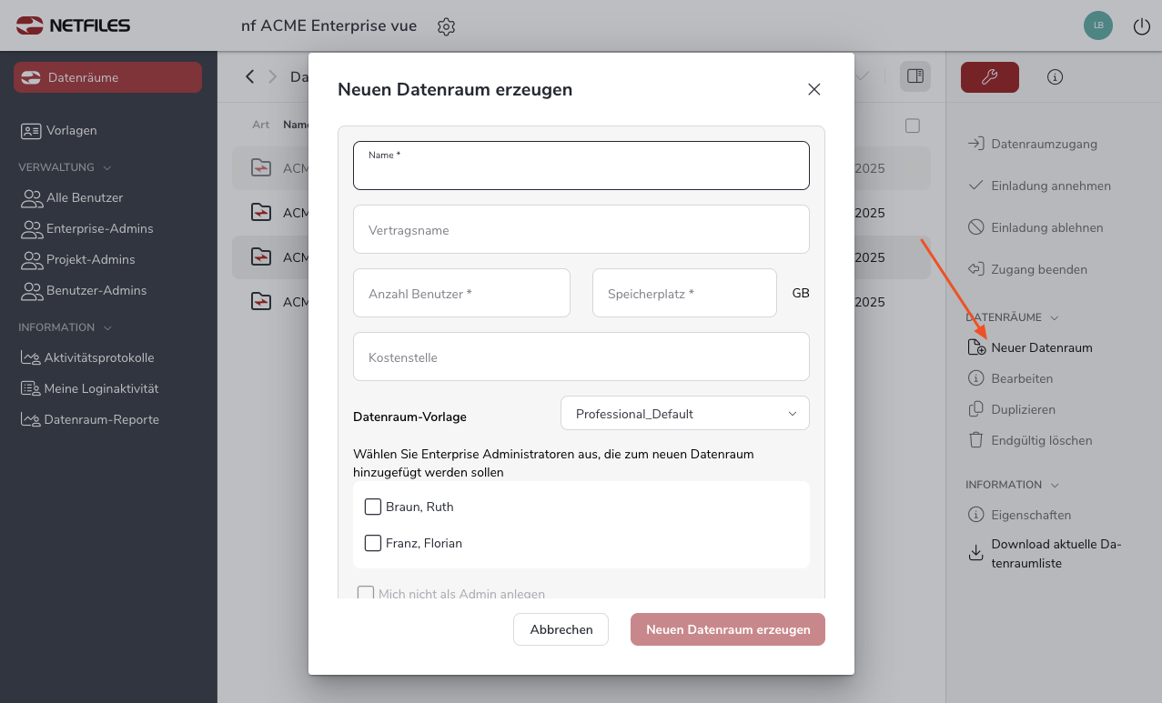Viewport: 1162px width, 703px height.
Task: Click the red wrench tools button
Action: tap(989, 77)
